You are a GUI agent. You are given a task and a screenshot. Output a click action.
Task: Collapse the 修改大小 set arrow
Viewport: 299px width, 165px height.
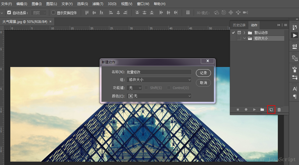(244, 38)
